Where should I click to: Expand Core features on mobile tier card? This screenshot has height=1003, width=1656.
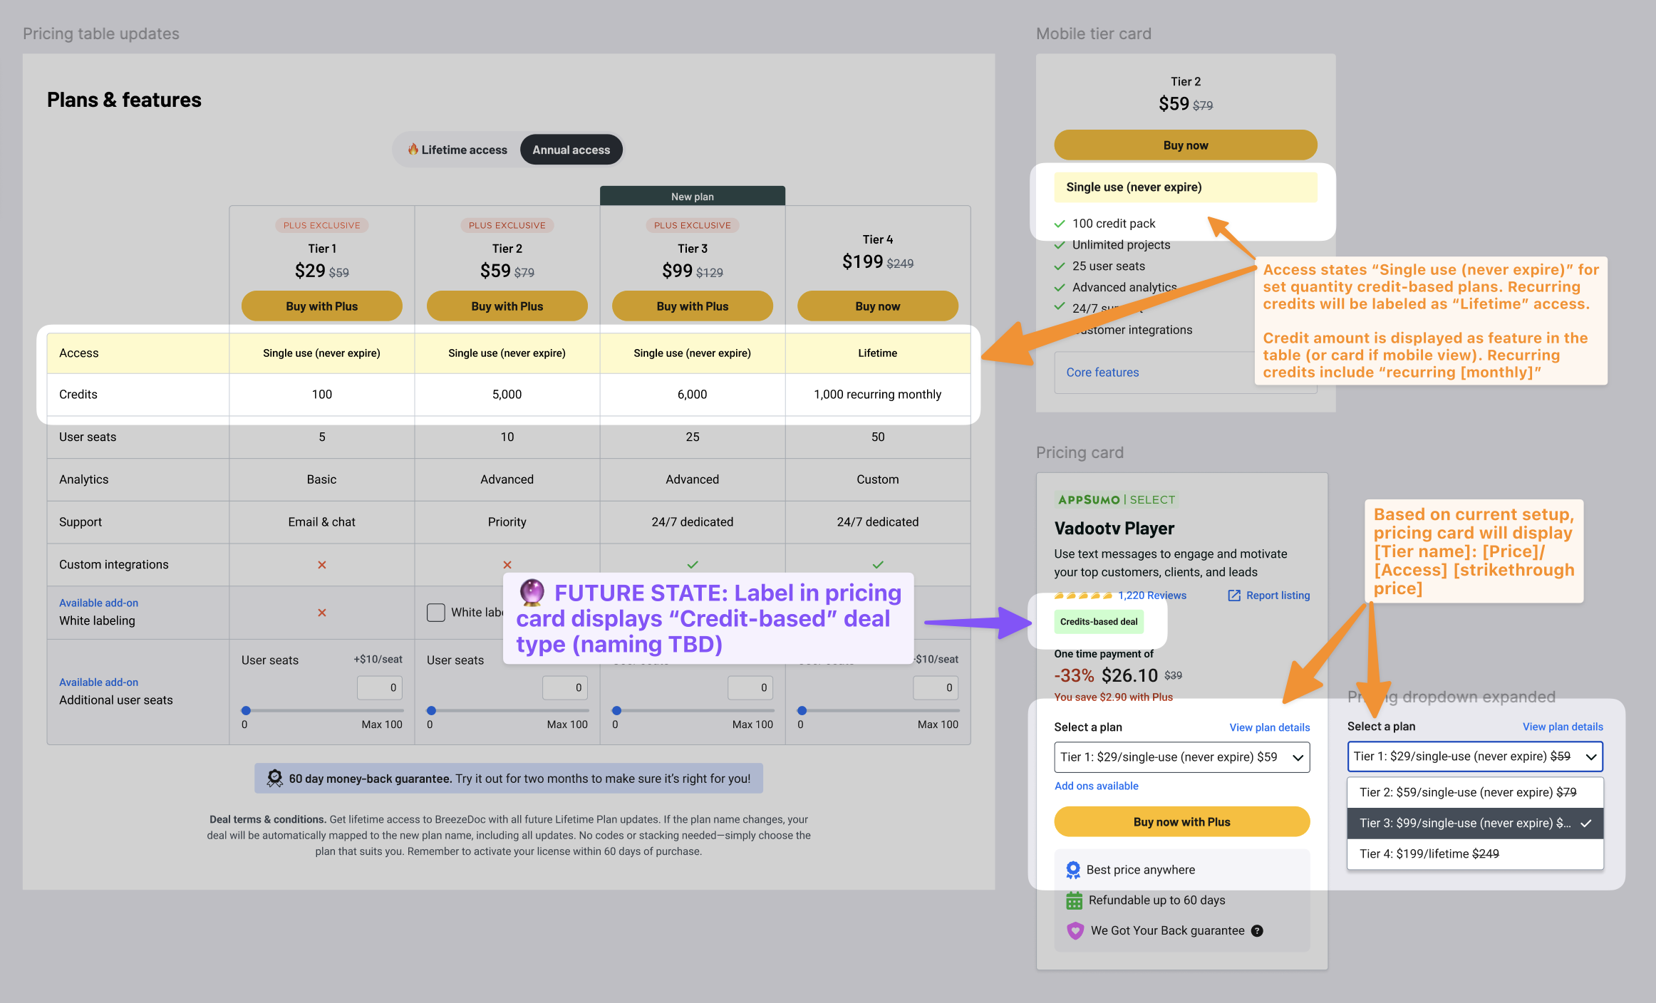tap(1102, 373)
